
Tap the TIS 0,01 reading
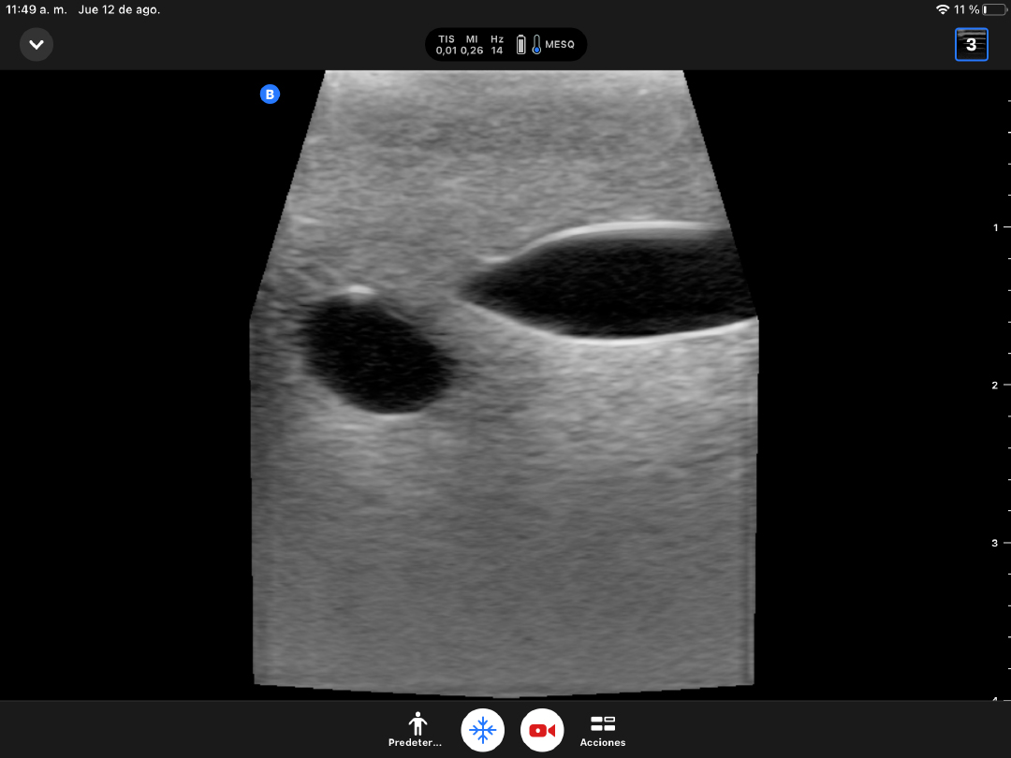[x=447, y=45]
